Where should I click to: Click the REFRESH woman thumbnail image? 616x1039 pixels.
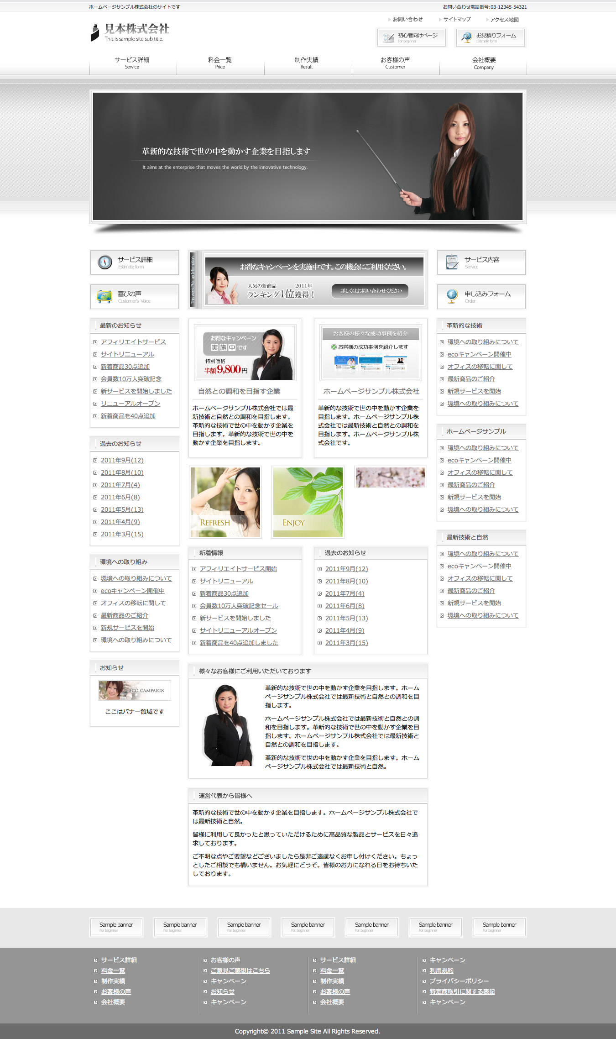click(225, 502)
